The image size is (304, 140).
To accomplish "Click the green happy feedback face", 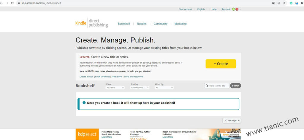I will click(x=234, y=9).
